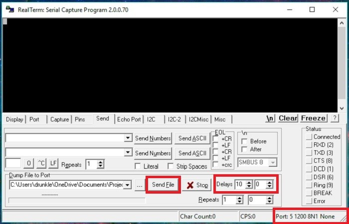
Task: Click the first row Send Numbers button
Action: (153, 138)
